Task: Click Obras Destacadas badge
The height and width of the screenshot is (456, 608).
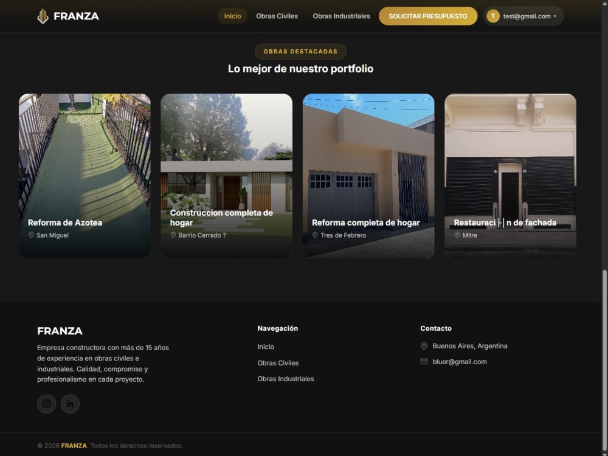Action: click(300, 51)
